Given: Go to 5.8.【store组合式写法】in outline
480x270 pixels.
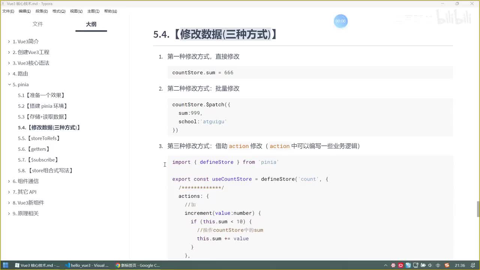Looking at the screenshot, I should 45,171.
